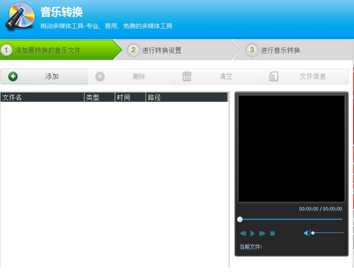Click the numbered circle 1 step icon
Image resolution: width=354 pixels, height=278 pixels.
pyautogui.click(x=6, y=50)
